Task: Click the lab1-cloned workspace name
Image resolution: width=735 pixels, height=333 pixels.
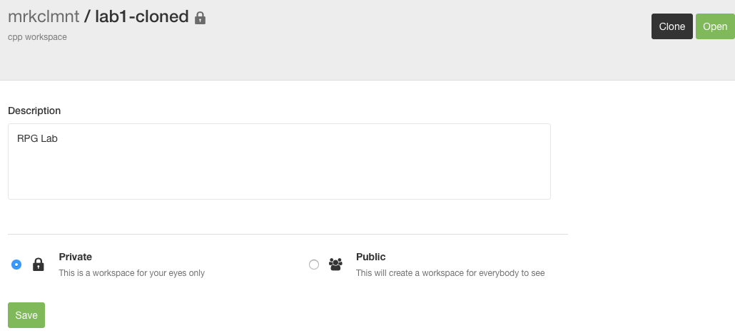Action: click(x=142, y=16)
